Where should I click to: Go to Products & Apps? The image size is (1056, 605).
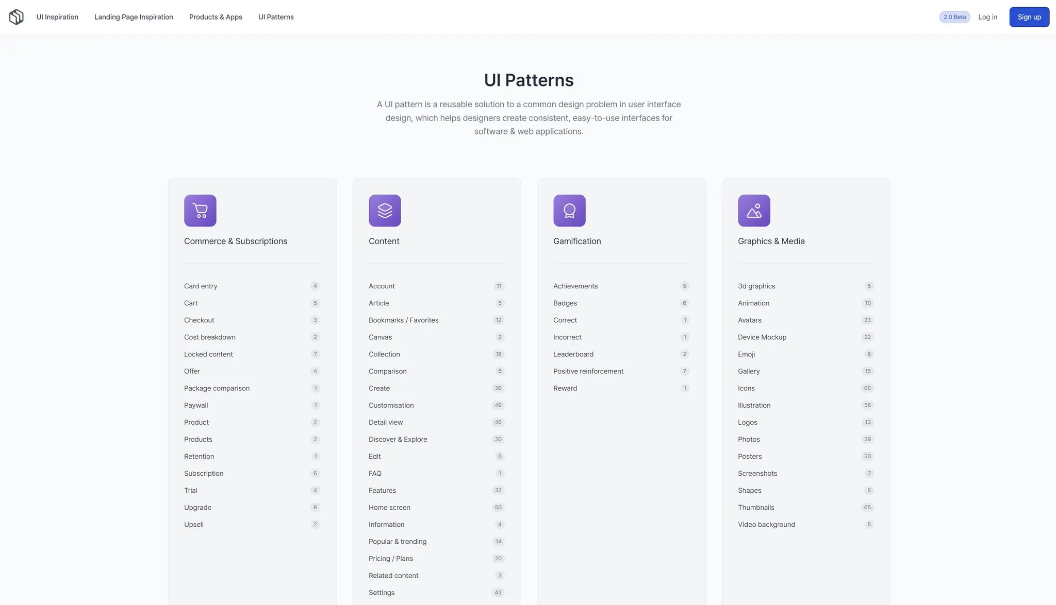(216, 17)
